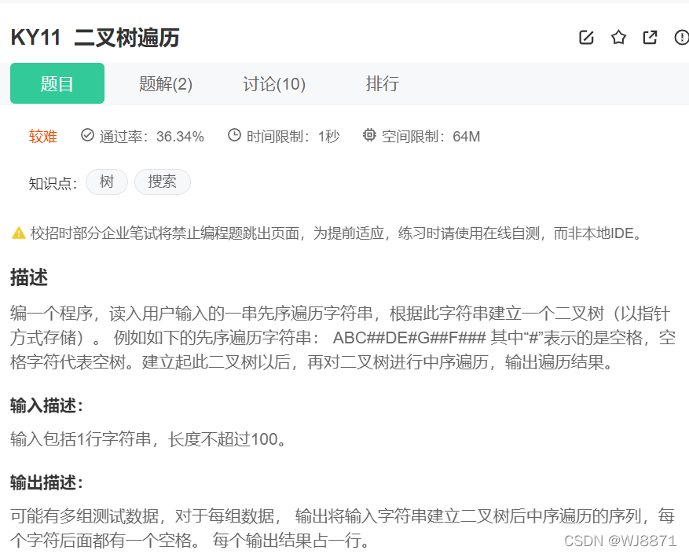Viewport: 689px width, 554px height.
Task: Click the 描述 heading
Action: tap(29, 278)
